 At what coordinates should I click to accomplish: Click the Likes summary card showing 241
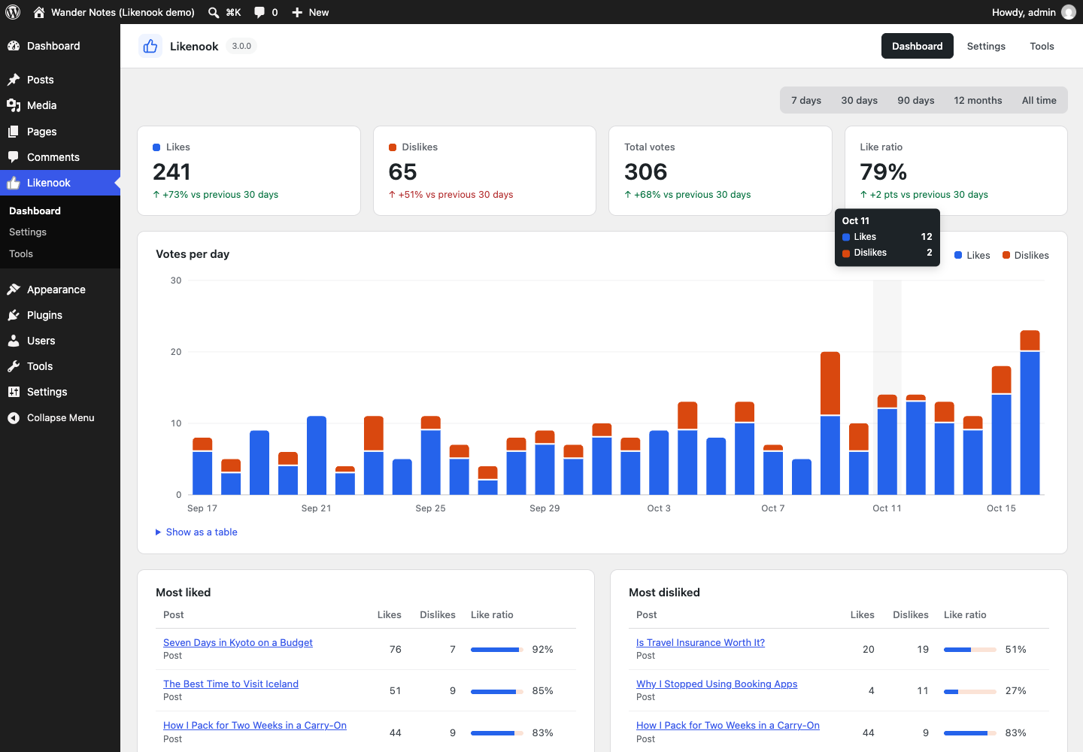[x=249, y=171]
